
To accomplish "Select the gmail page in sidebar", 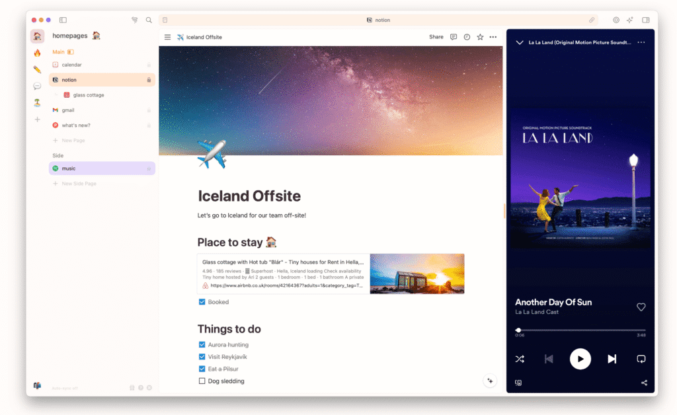I will pos(68,110).
